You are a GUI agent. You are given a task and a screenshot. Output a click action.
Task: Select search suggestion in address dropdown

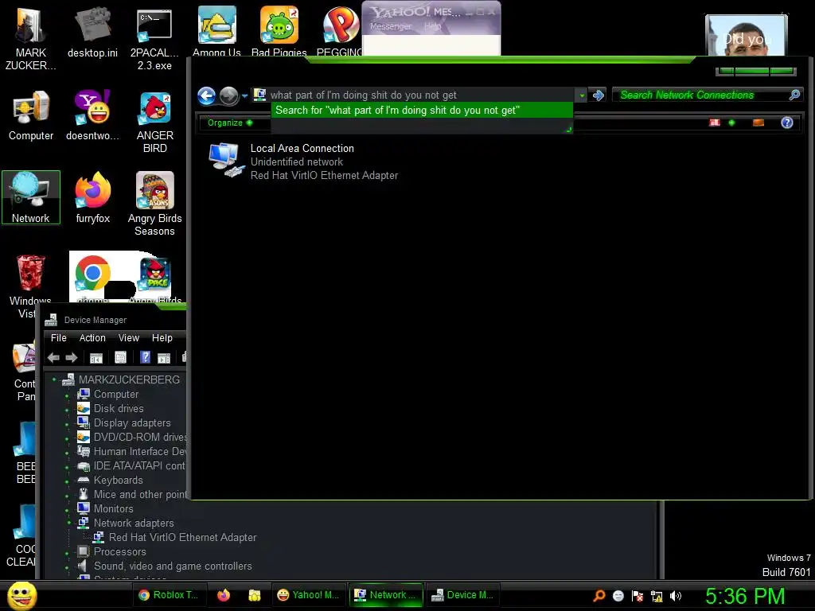[422, 110]
